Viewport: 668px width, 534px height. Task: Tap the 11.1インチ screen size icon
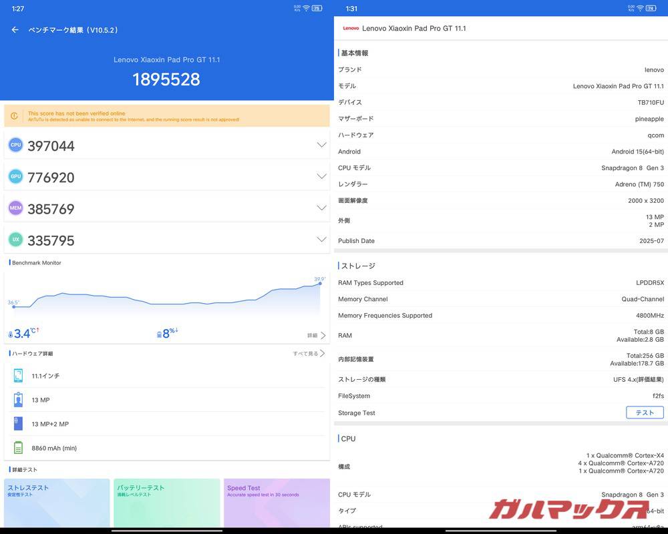18,376
